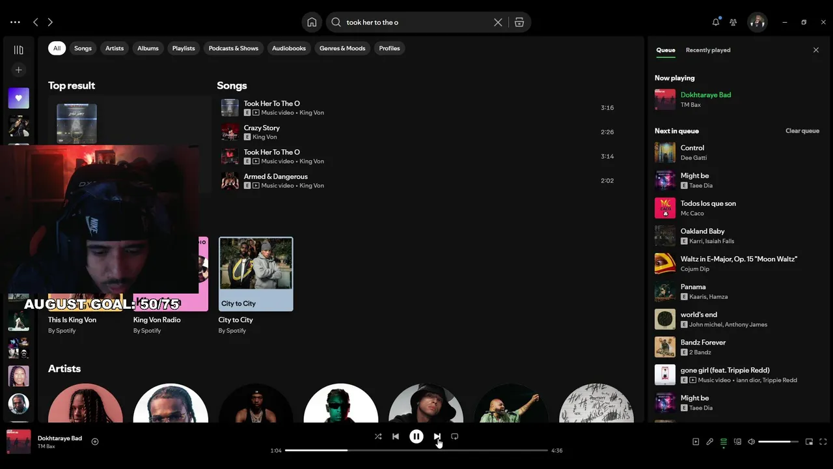Open the Browse icon in search bar
The image size is (833, 469).
(x=519, y=22)
